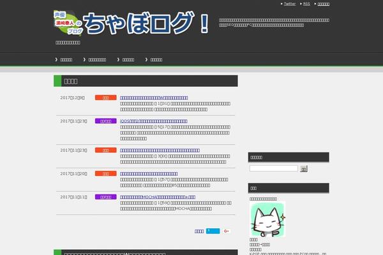Click the purple category badge on 2017/11/11 entry
Image resolution: width=383 pixels, height=255 pixels.
pyautogui.click(x=106, y=197)
